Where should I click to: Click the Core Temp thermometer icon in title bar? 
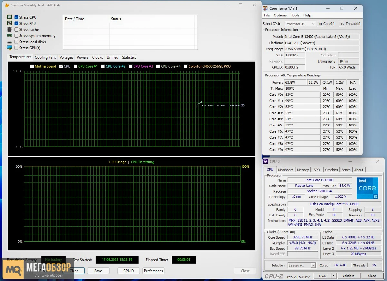coord(265,8)
